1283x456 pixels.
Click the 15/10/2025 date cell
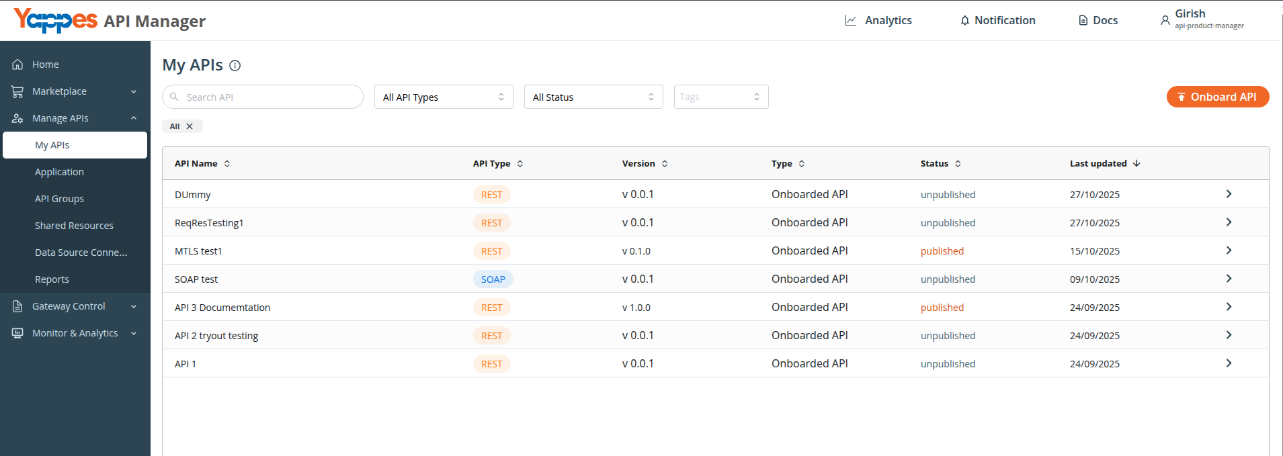tap(1095, 251)
